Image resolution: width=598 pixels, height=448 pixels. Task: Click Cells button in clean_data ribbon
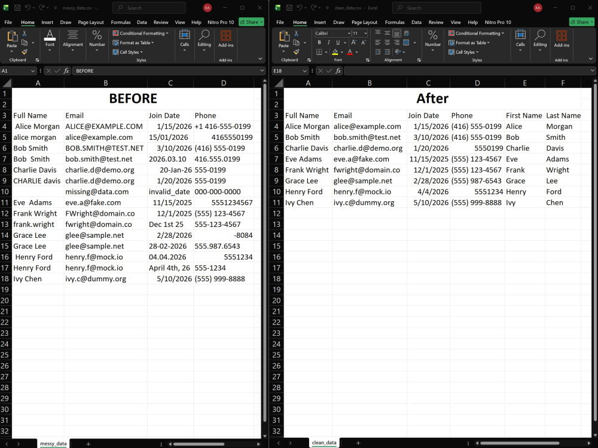[520, 41]
